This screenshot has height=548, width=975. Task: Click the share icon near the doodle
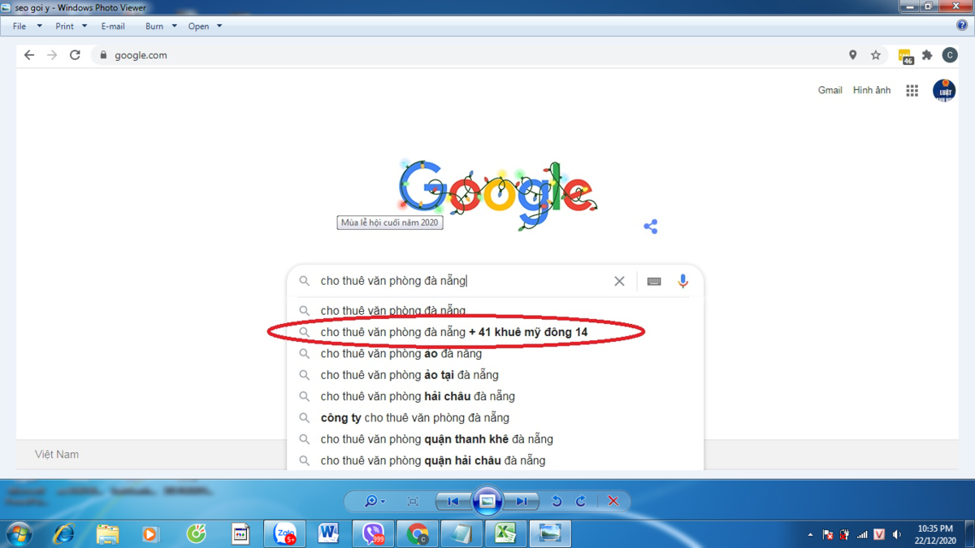(x=650, y=227)
